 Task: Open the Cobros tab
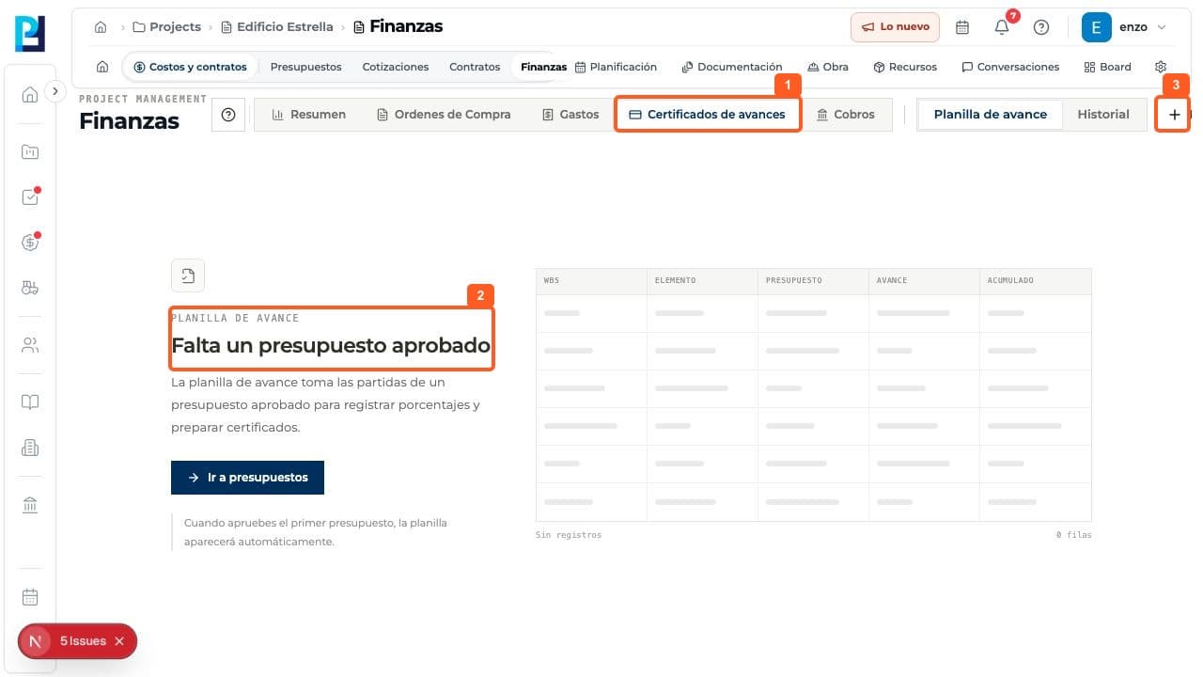tap(846, 115)
